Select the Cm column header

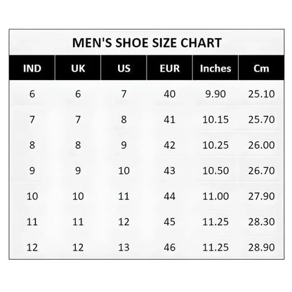coord(261,68)
